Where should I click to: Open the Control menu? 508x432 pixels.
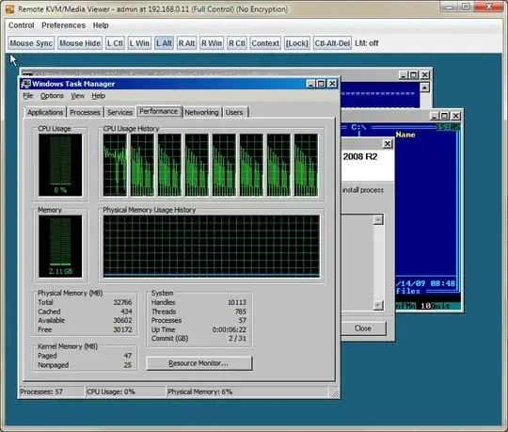pyautogui.click(x=21, y=25)
